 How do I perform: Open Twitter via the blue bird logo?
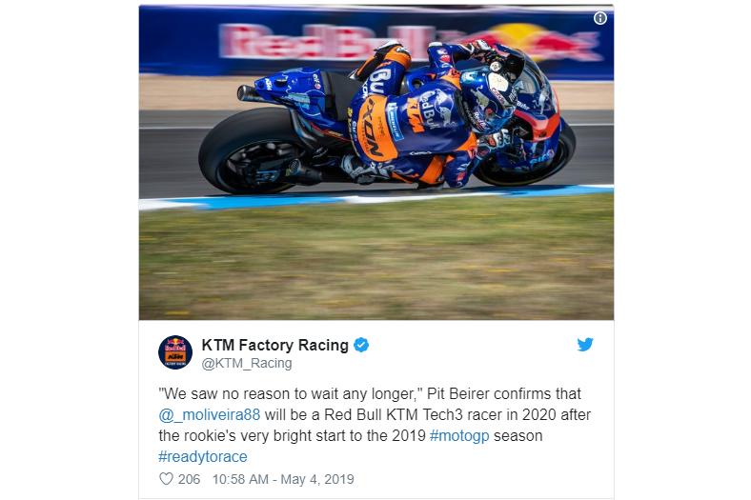click(585, 345)
